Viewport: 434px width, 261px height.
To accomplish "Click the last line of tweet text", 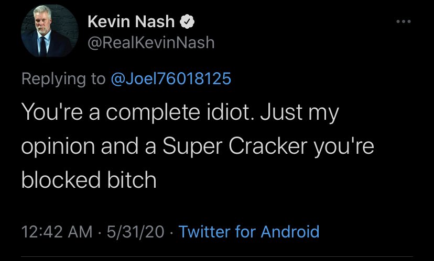I will (89, 180).
